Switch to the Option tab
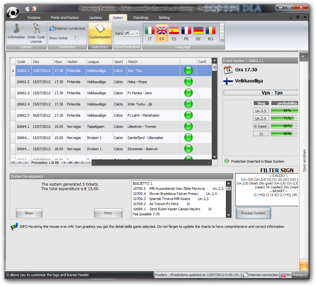Screen dimensions: 316x286 (x=118, y=18)
